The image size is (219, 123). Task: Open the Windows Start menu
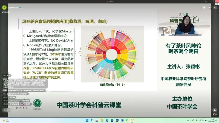[x=87, y=120]
